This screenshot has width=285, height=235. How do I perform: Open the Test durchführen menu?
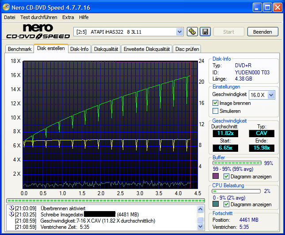(x=38, y=17)
